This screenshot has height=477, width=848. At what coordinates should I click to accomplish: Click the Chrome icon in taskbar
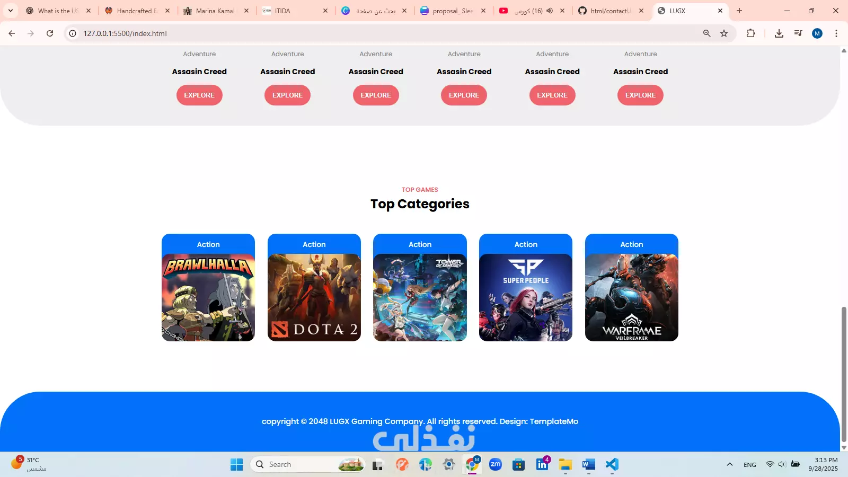pos(472,465)
